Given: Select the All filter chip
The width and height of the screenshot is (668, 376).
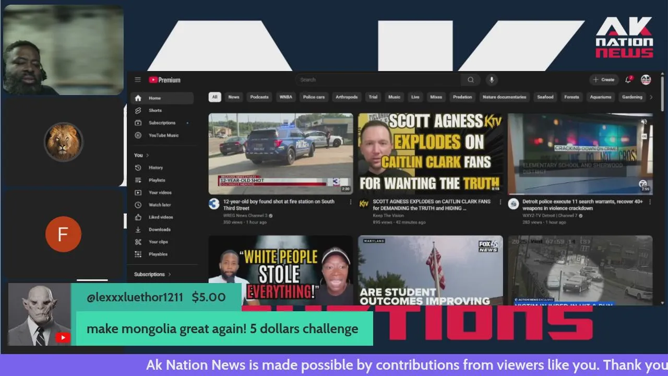Looking at the screenshot, I should tap(214, 97).
